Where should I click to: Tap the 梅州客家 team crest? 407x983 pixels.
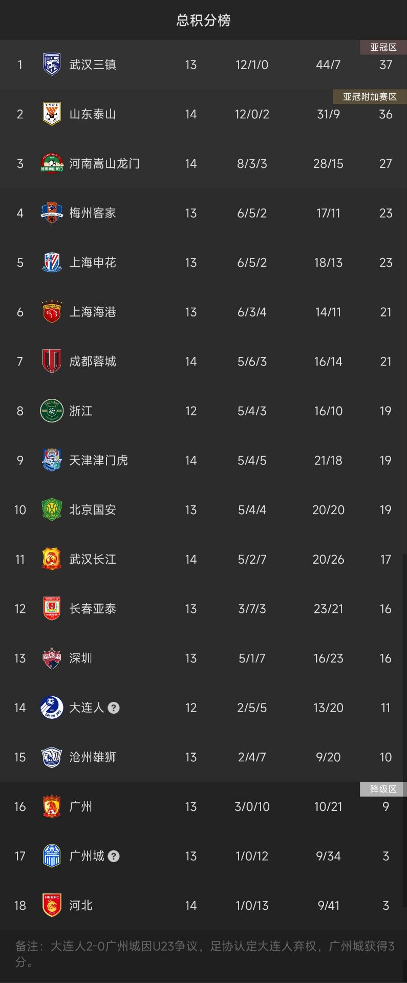coord(52,213)
